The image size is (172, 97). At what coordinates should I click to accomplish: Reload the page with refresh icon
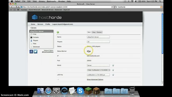coord(112,7)
